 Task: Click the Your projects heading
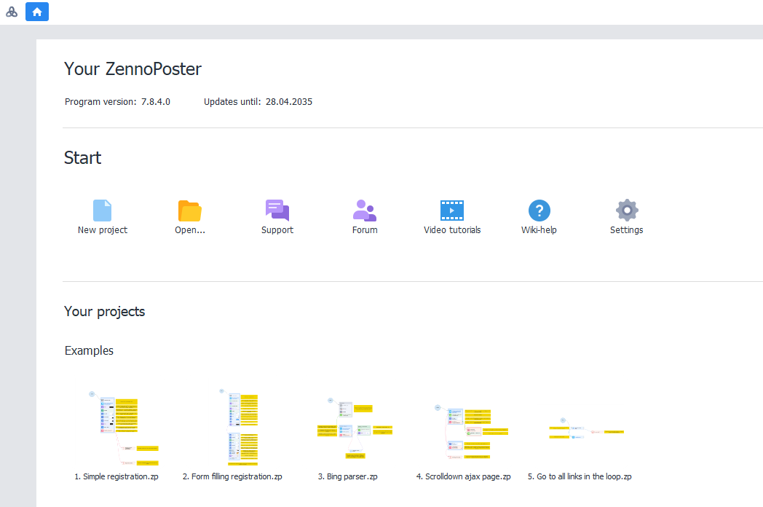tap(105, 311)
